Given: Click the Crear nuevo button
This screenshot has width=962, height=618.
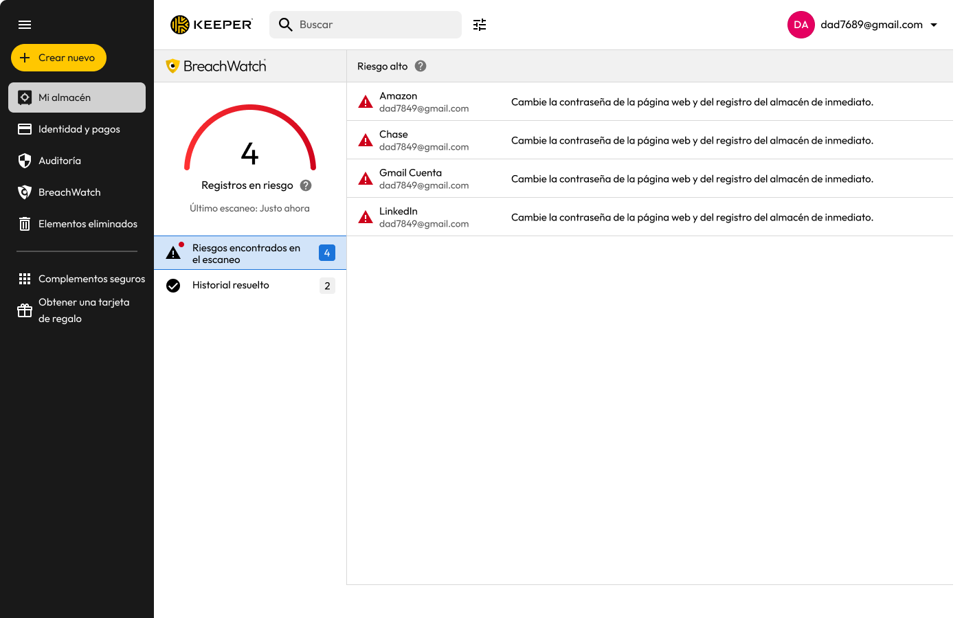Looking at the screenshot, I should pyautogui.click(x=58, y=58).
